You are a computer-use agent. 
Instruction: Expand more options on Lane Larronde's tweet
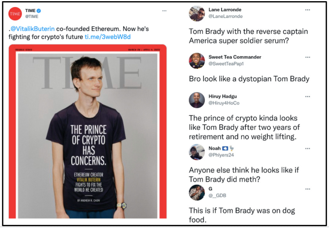click(x=308, y=10)
